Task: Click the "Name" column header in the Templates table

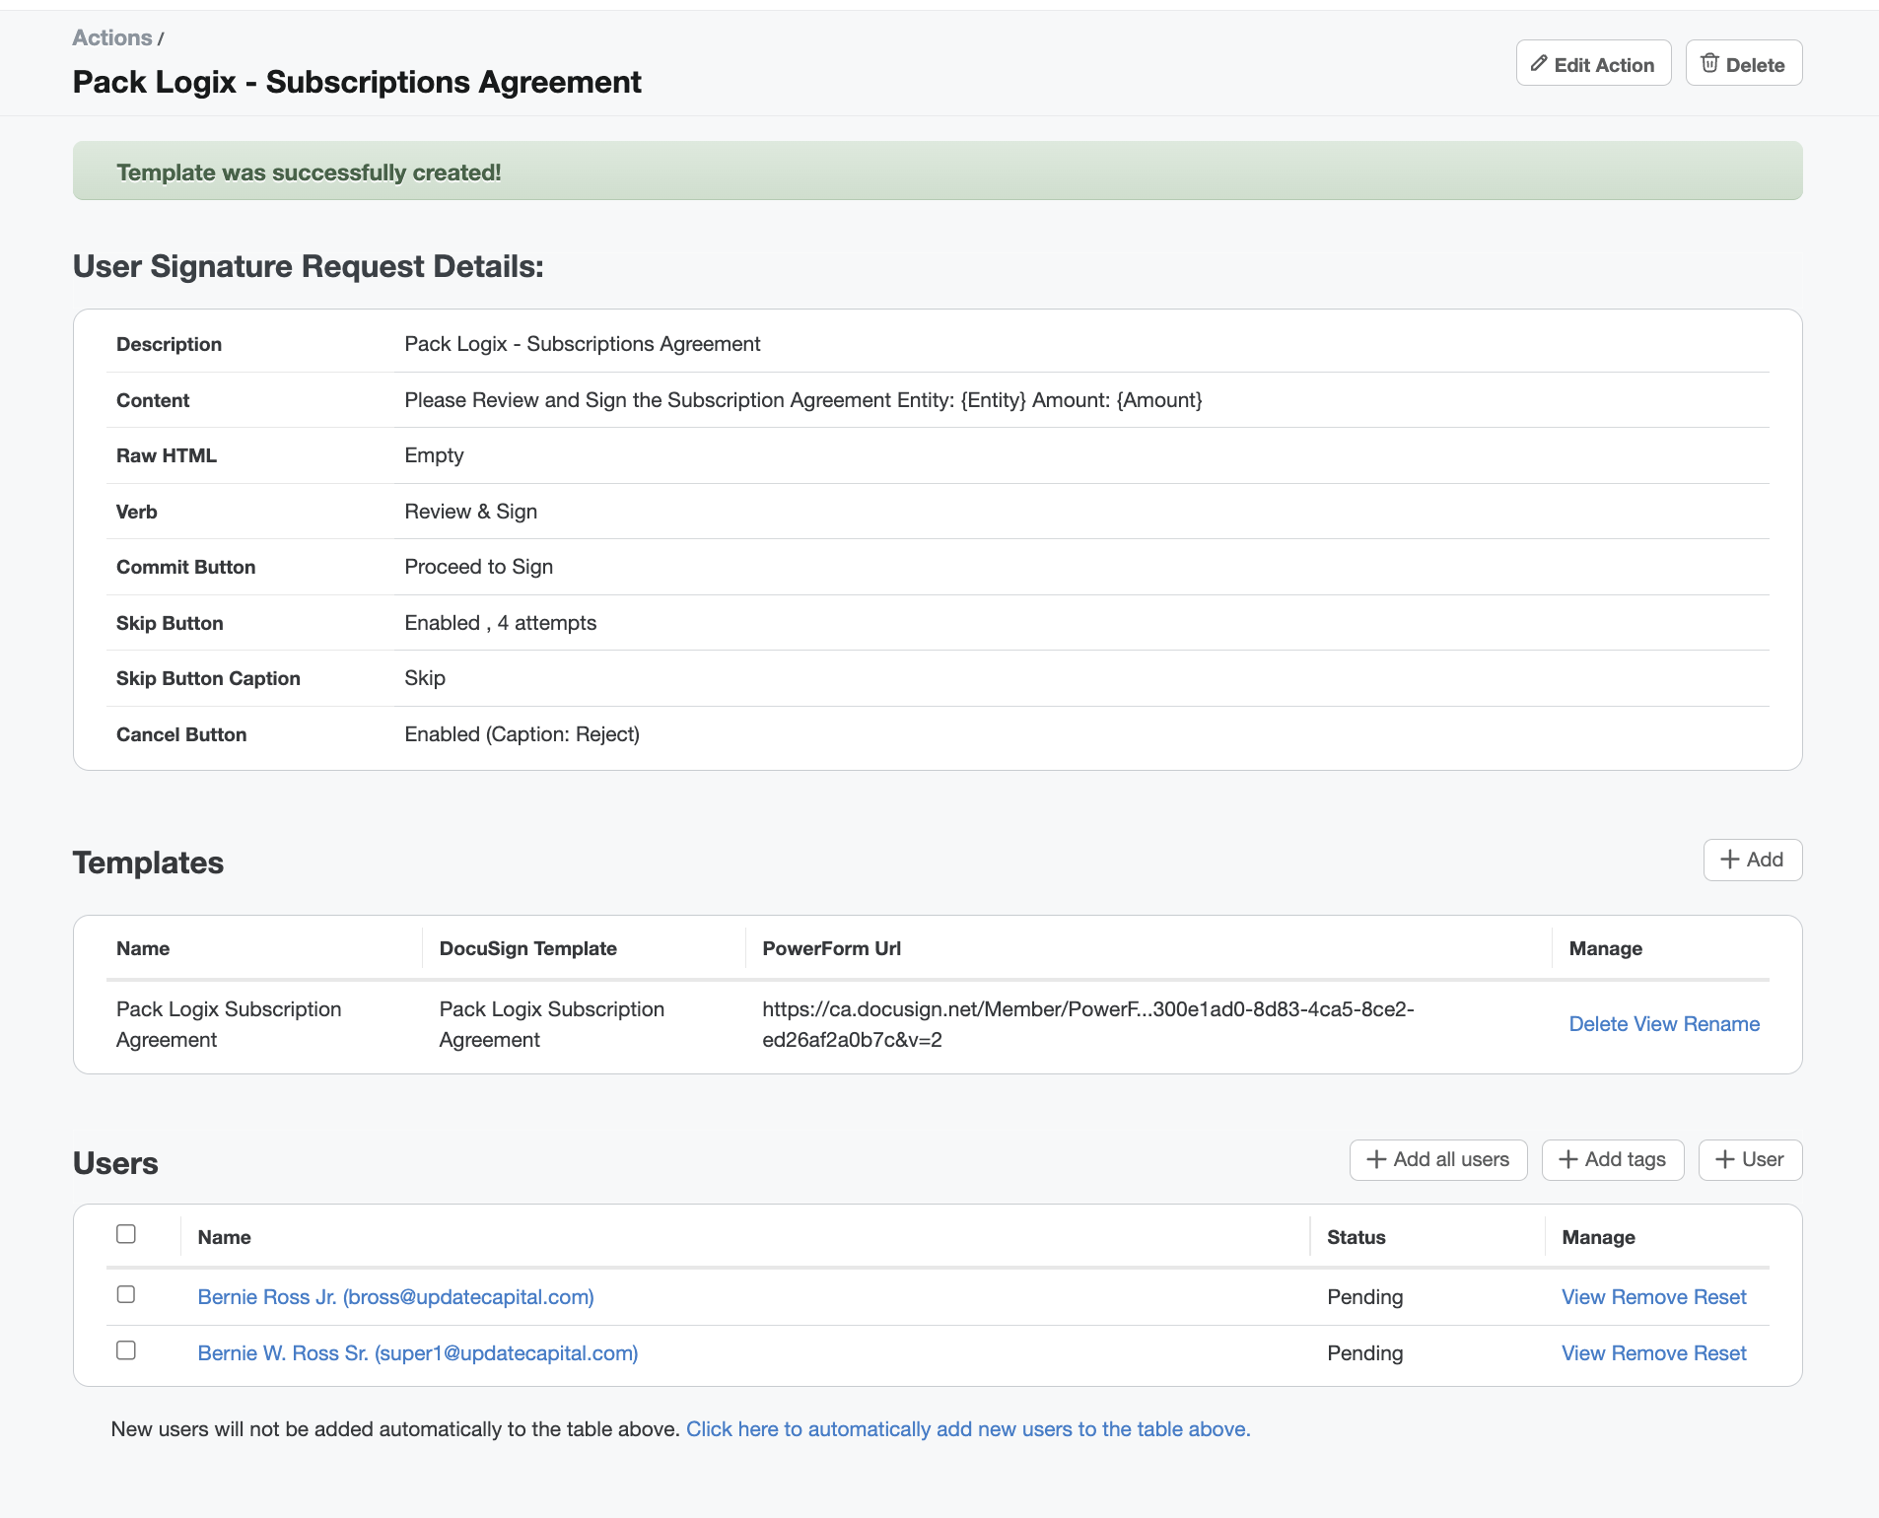Action: coord(143,948)
